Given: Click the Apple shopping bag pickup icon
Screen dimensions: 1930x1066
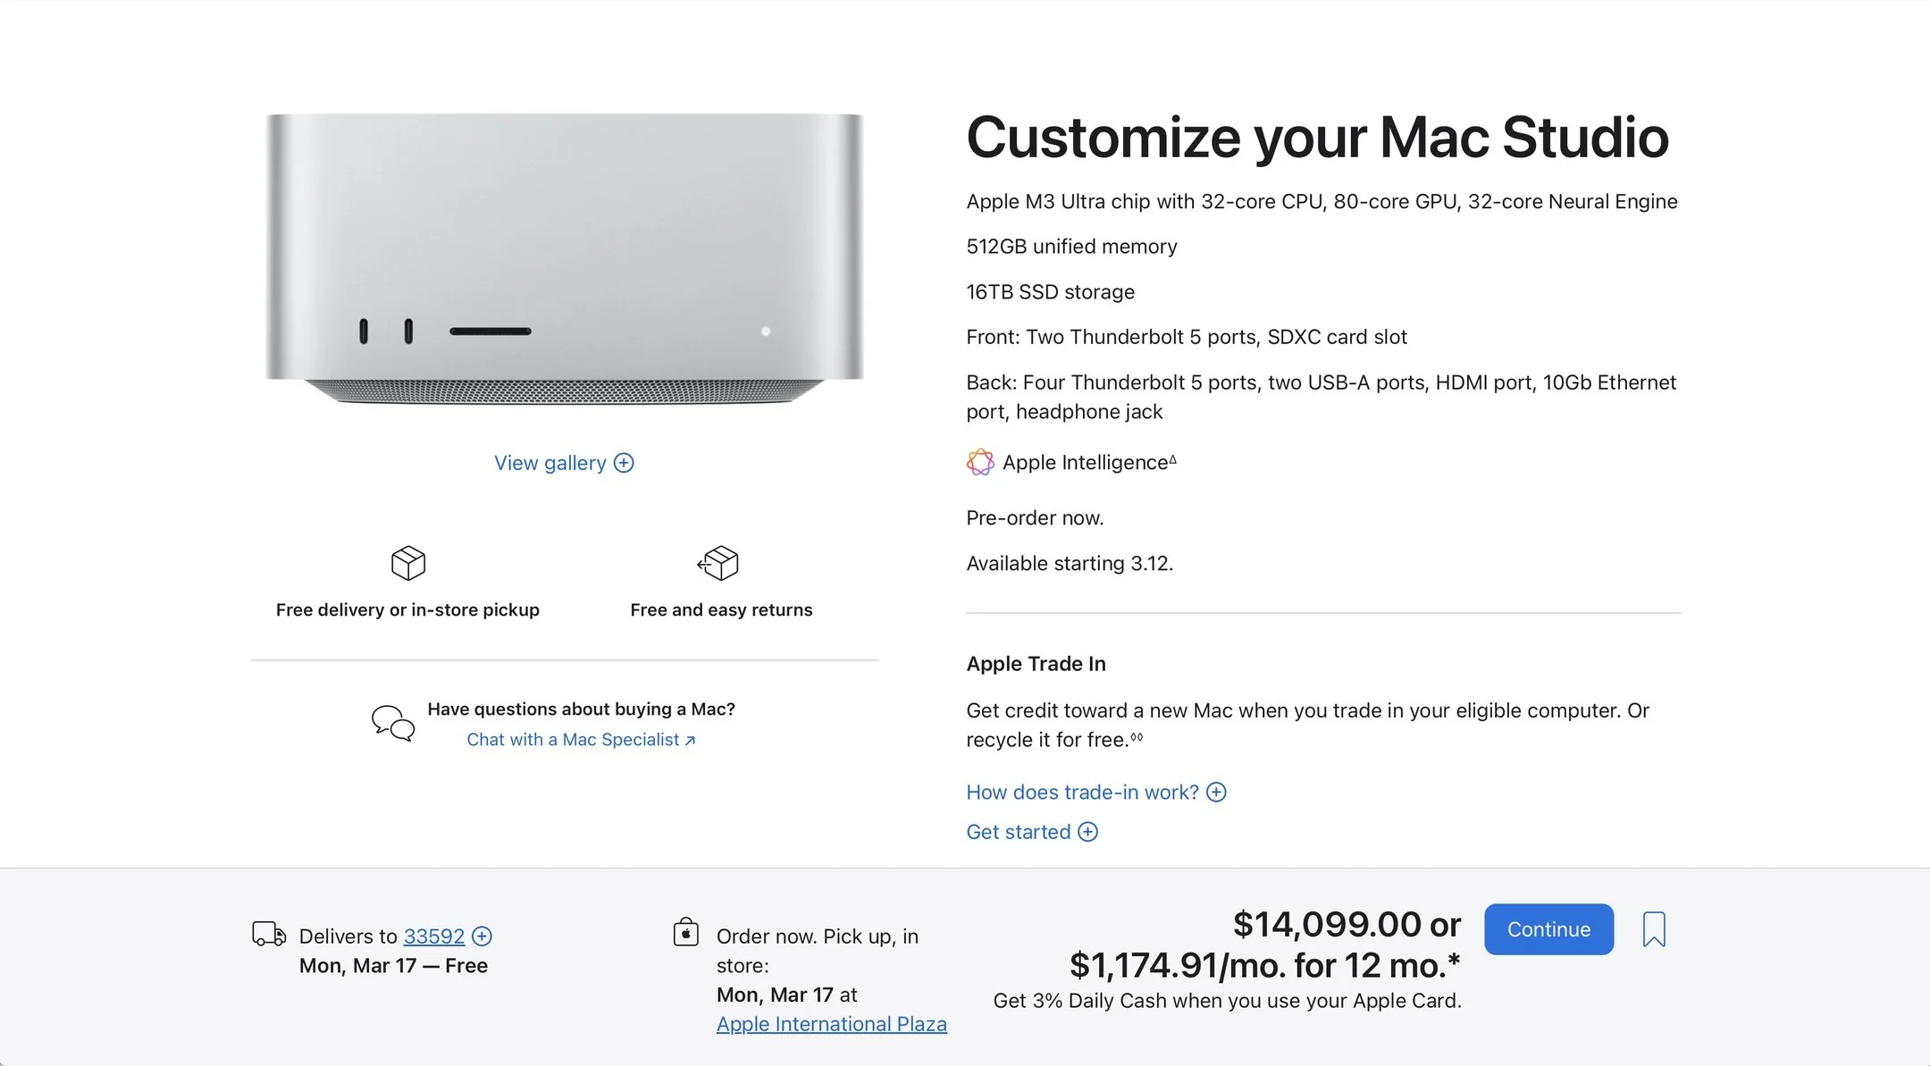Looking at the screenshot, I should (x=685, y=932).
